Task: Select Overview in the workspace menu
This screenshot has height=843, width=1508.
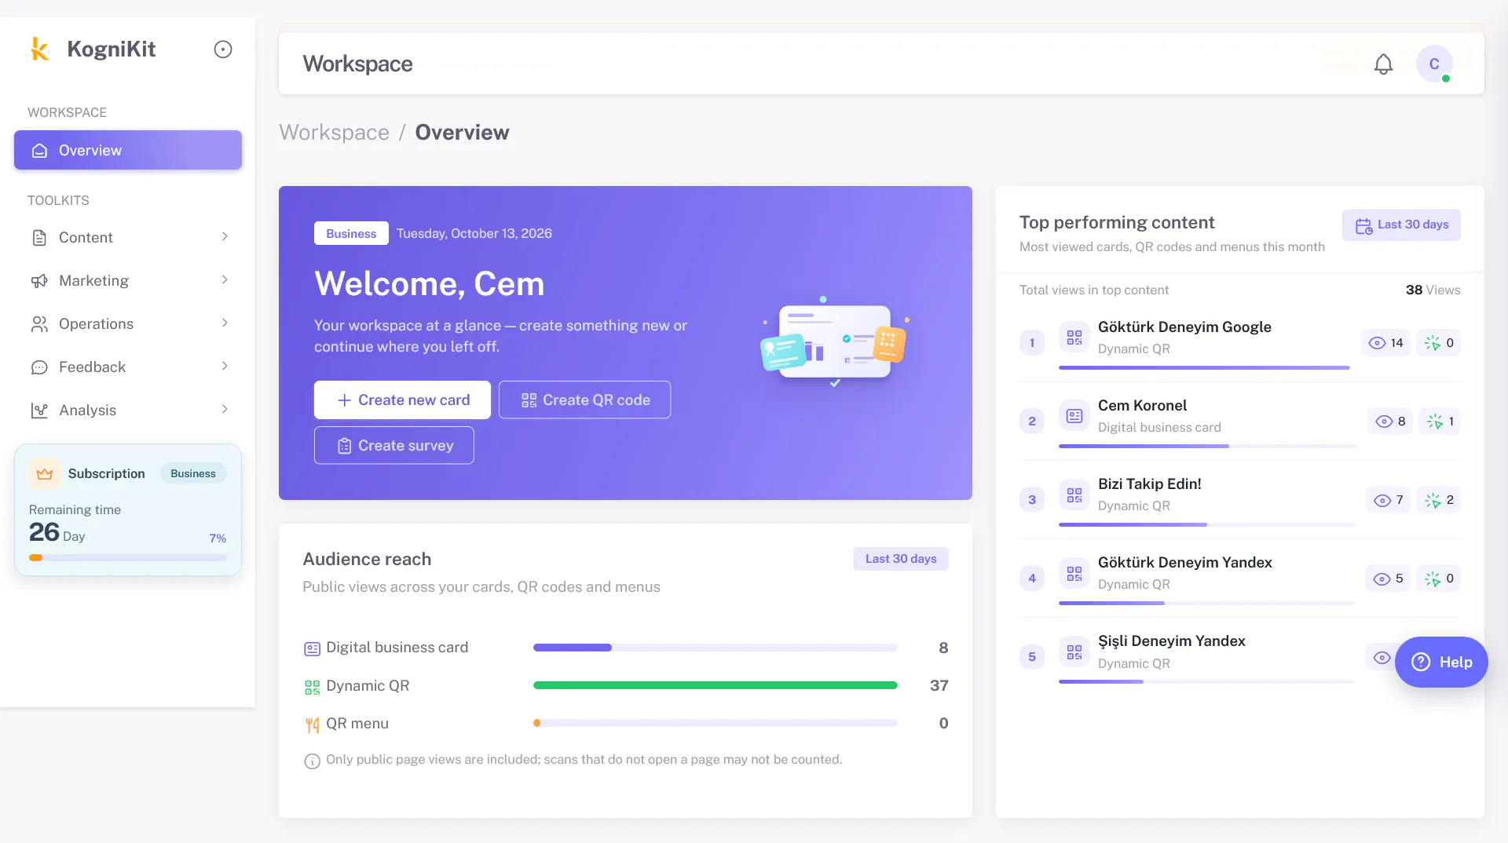Action: 128,150
